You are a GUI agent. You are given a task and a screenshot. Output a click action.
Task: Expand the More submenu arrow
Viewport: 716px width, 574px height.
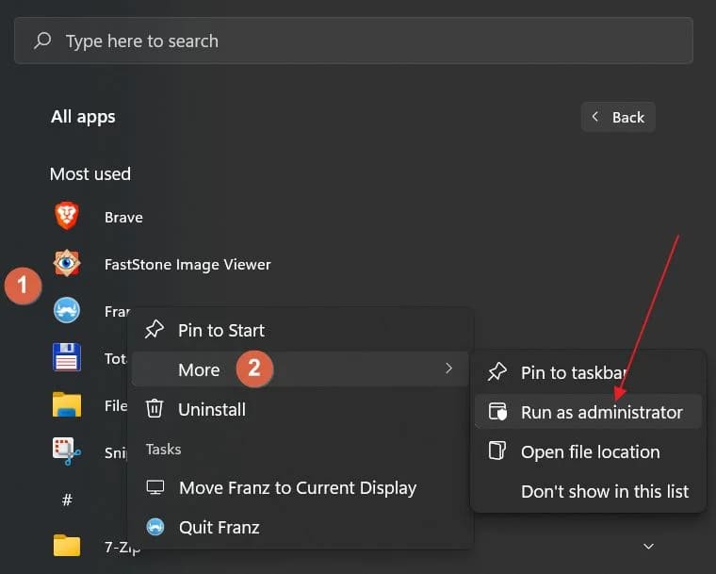449,369
